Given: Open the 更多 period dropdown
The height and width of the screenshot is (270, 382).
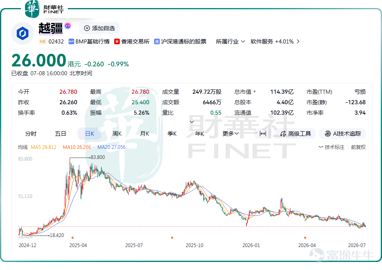Looking at the screenshot, I should tap(230, 134).
